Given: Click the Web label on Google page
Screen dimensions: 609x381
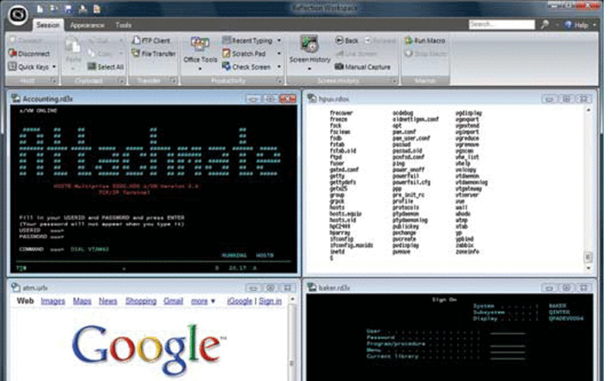Looking at the screenshot, I should coord(25,301).
